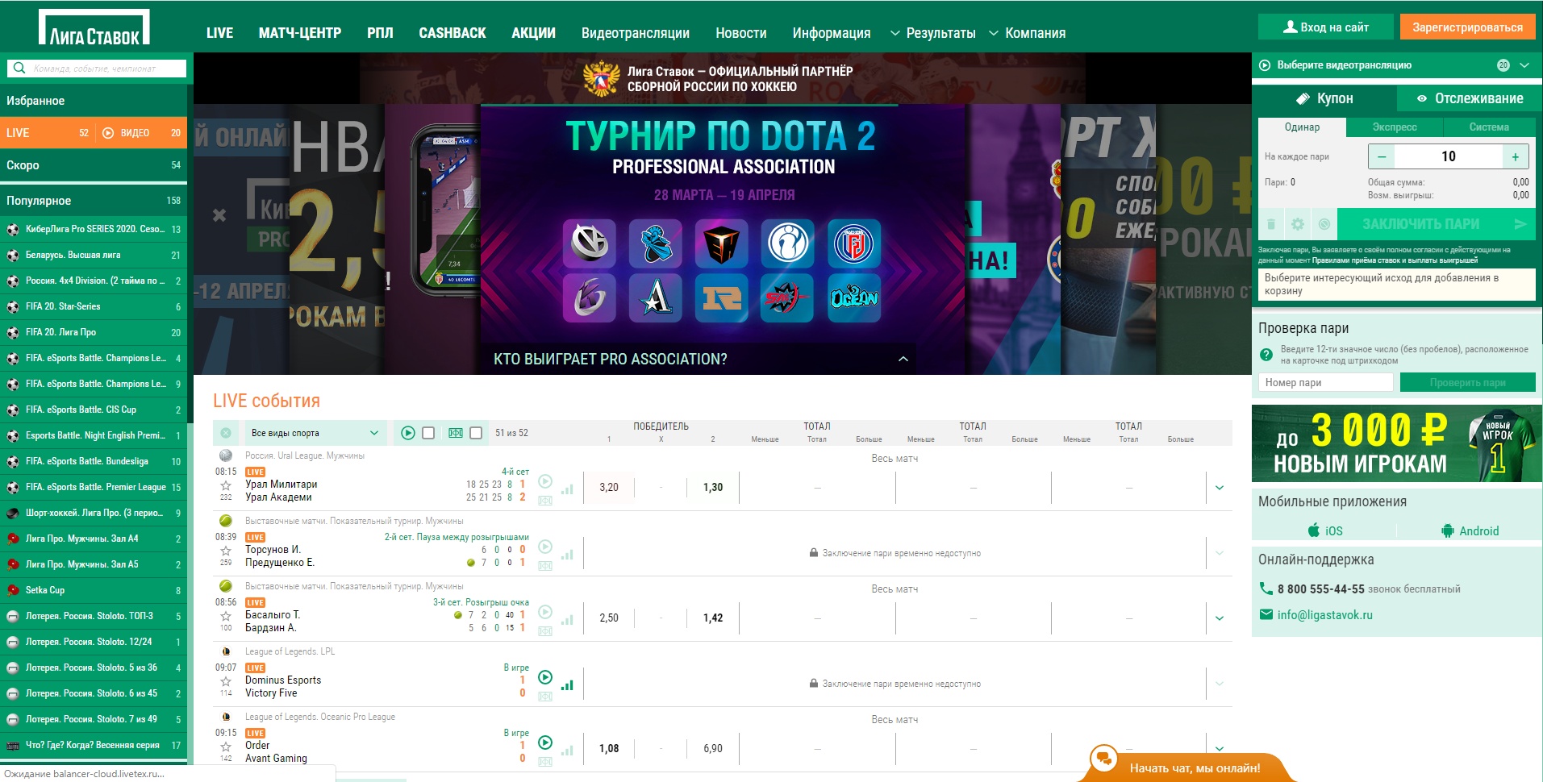1543x782 pixels.
Task: Open Setka Cup in sidebar
Action: tap(94, 590)
